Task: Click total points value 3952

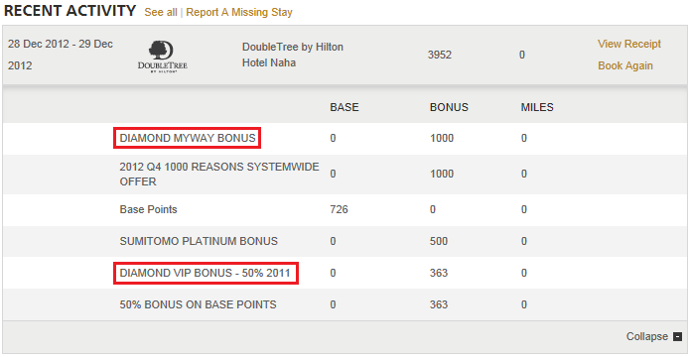Action: (x=440, y=56)
